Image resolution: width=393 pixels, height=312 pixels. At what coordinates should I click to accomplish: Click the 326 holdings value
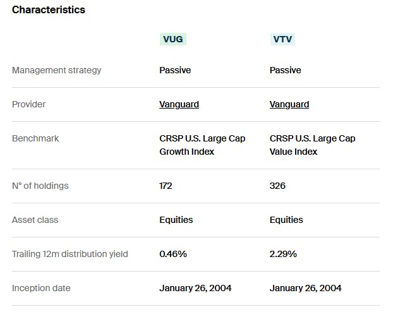tap(277, 186)
